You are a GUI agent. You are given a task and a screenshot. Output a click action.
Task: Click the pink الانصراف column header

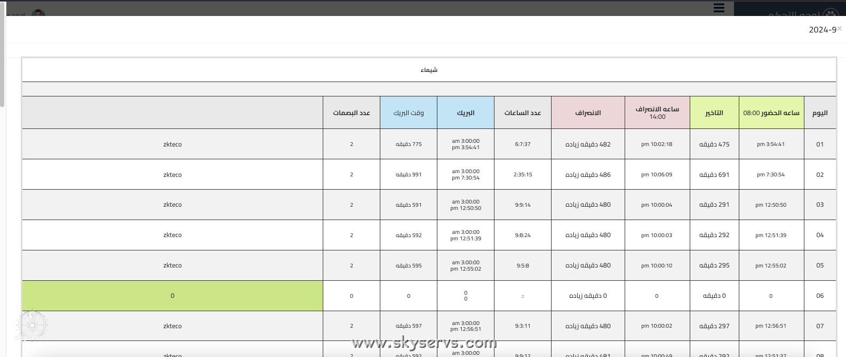(588, 113)
